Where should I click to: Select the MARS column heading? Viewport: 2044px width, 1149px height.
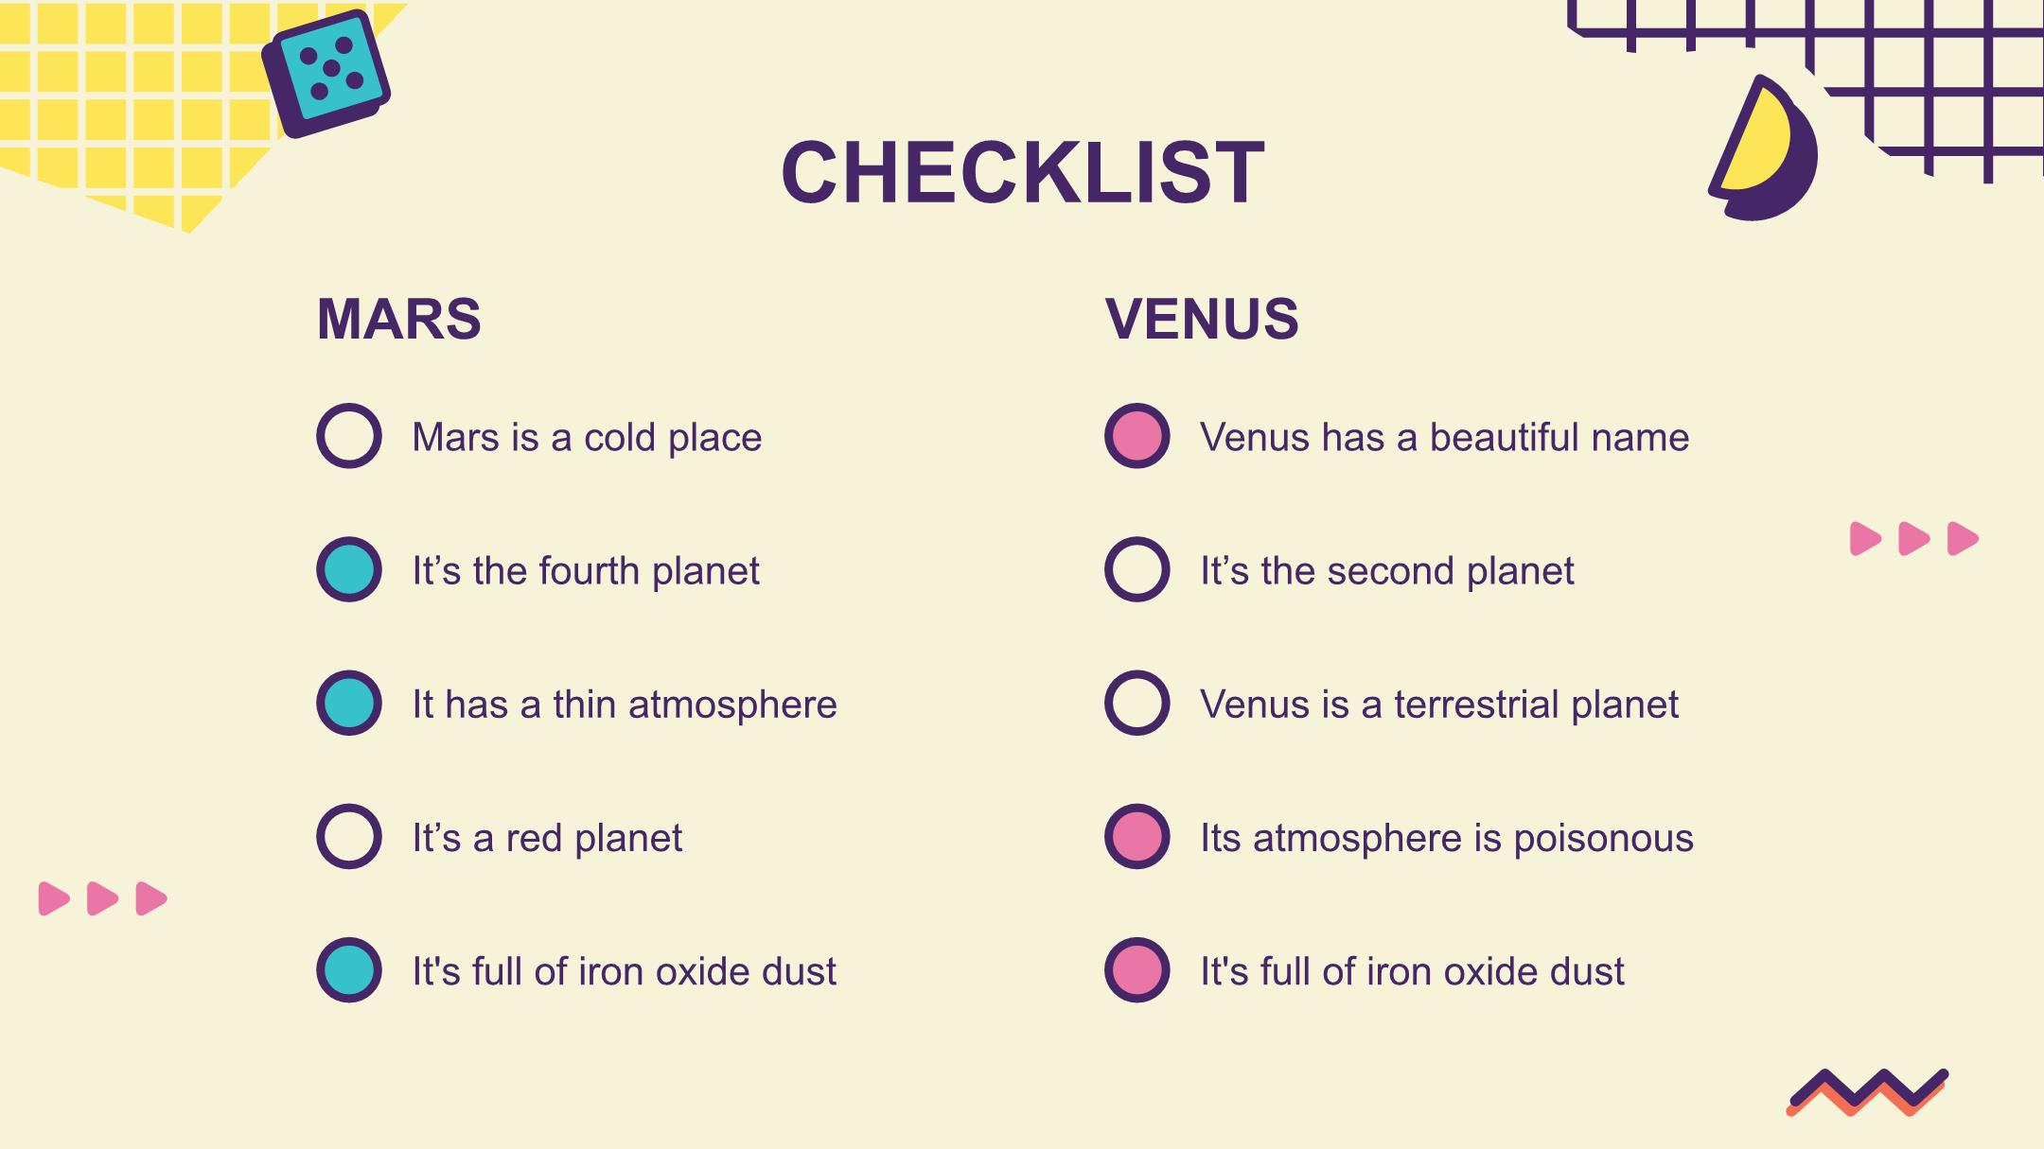click(398, 319)
